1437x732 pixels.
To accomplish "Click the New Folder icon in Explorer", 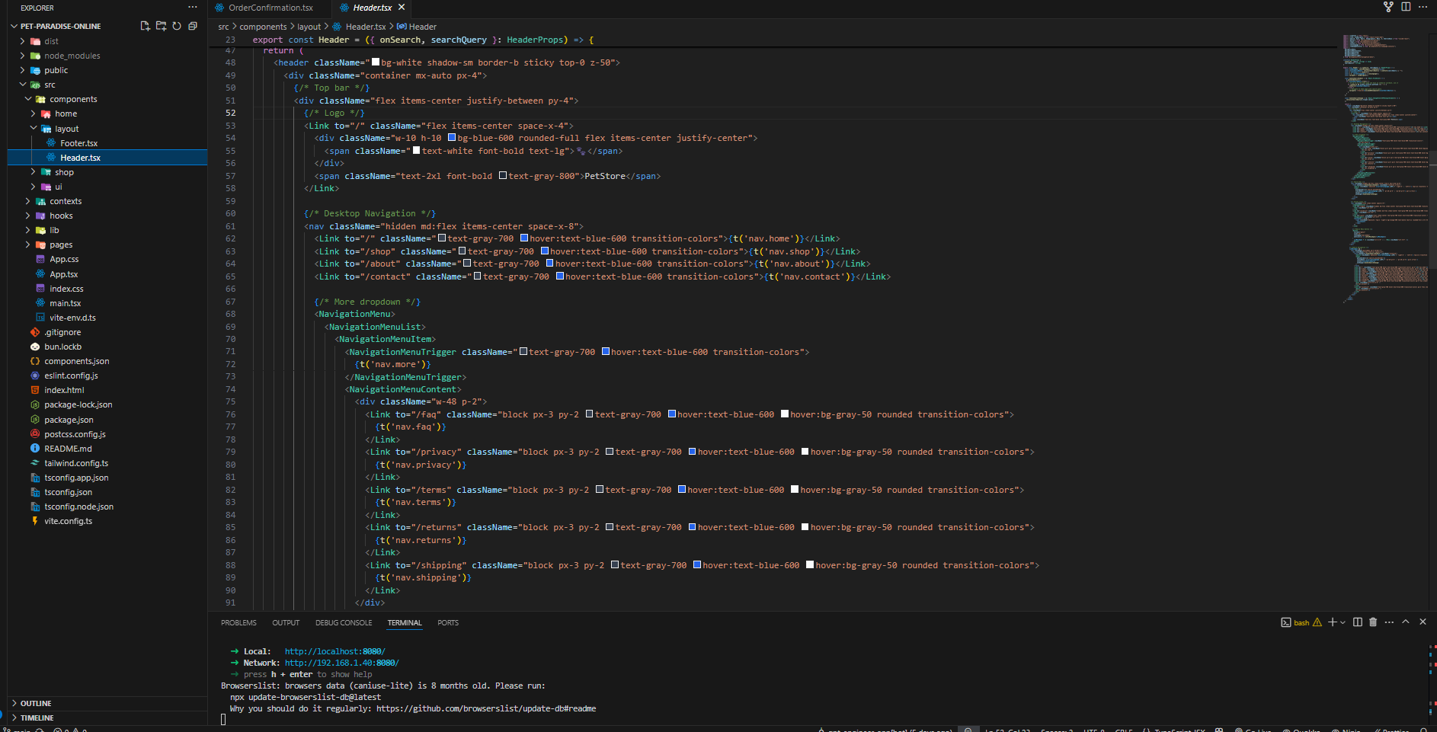I will click(161, 26).
